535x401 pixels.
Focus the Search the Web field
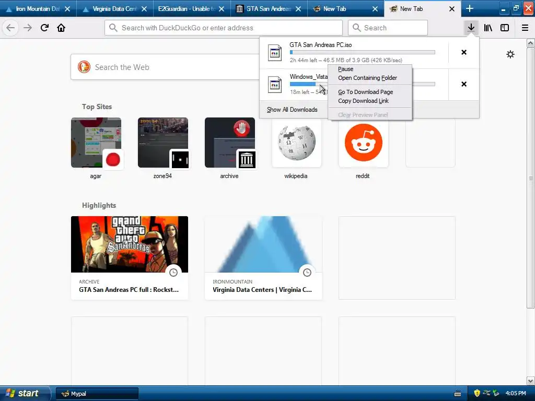[x=165, y=67]
